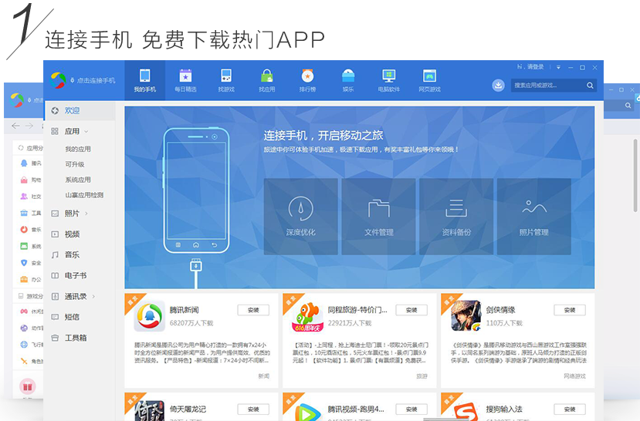This screenshot has height=421, width=640.
Task: Open 系统应用 in sidebar
Action: click(78, 180)
